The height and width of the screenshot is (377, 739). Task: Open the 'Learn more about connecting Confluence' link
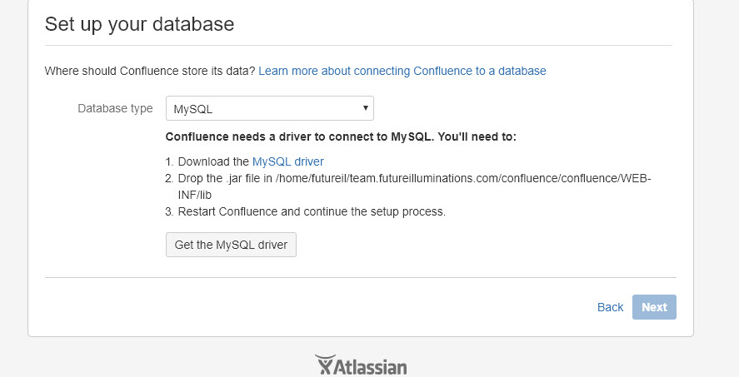(402, 71)
